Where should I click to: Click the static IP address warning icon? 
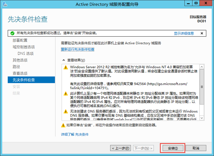66,94
